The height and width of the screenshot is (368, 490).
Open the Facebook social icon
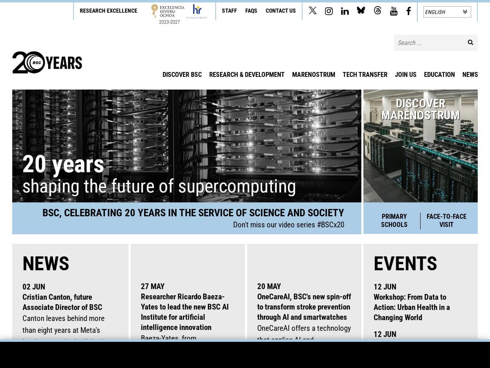408,11
